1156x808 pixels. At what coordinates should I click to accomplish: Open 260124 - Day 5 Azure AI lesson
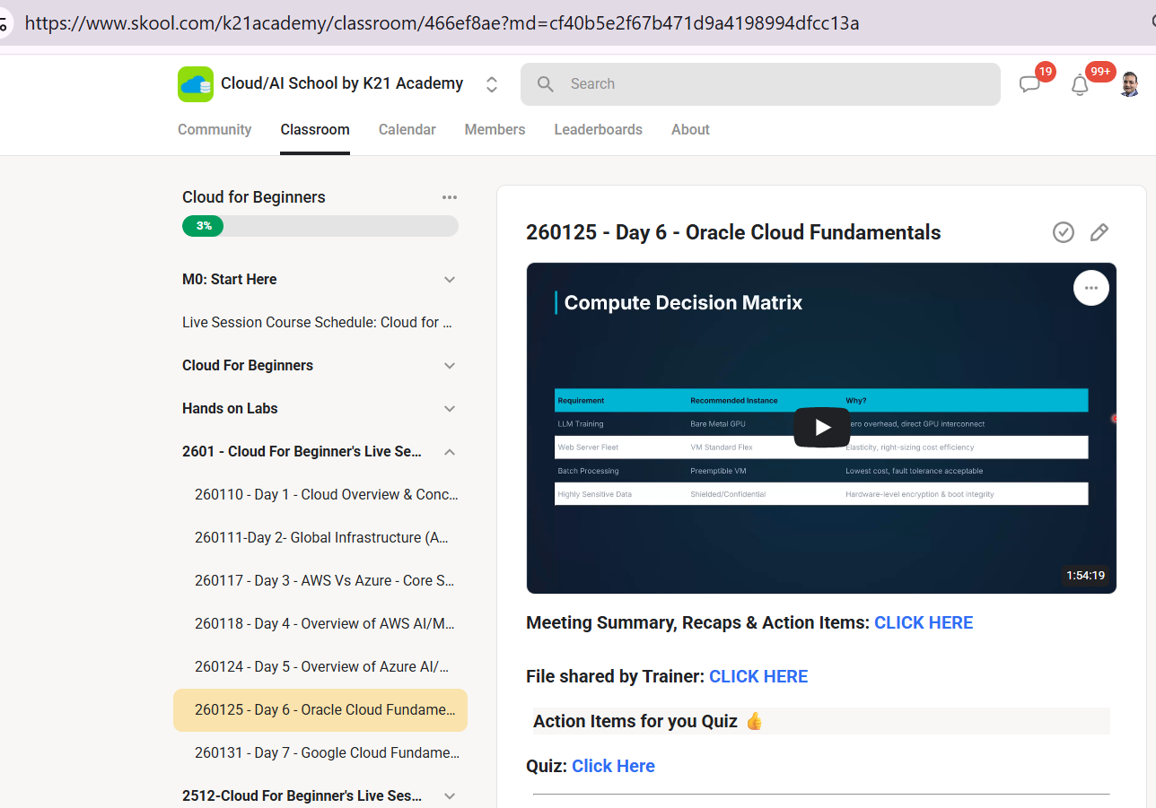pos(320,667)
